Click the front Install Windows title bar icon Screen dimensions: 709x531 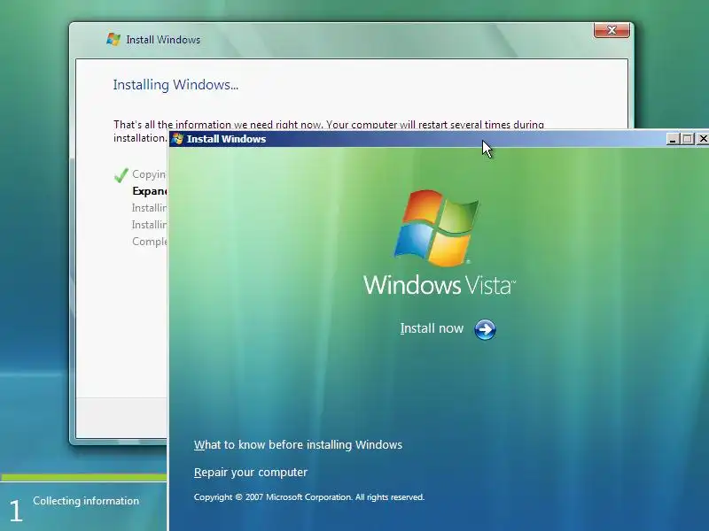(x=178, y=139)
